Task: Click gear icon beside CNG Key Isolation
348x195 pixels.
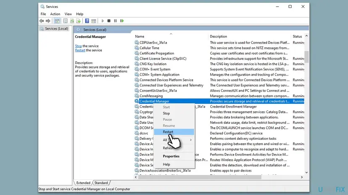Action: pyautogui.click(x=137, y=64)
